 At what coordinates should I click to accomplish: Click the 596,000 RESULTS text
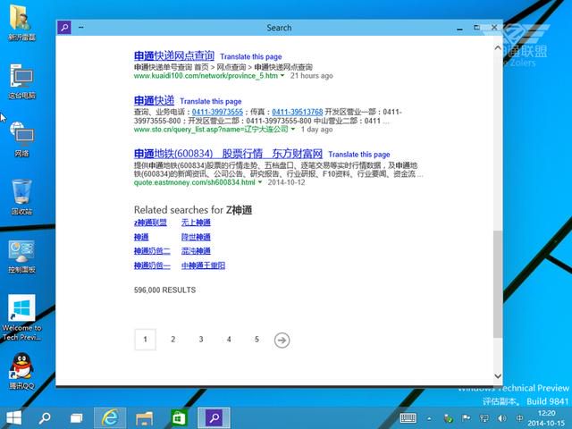[x=164, y=290]
